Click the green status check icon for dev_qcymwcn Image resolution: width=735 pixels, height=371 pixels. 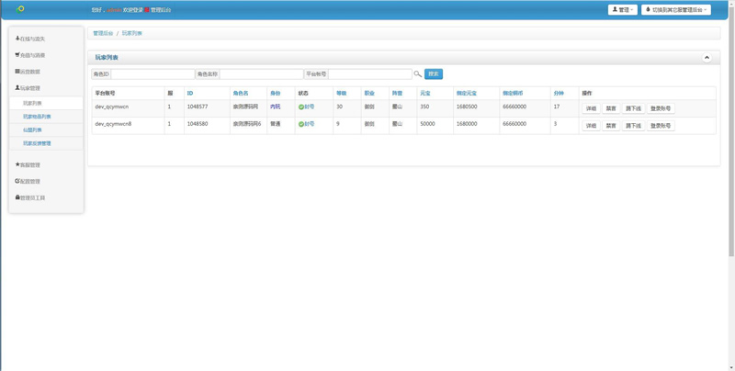click(x=301, y=107)
